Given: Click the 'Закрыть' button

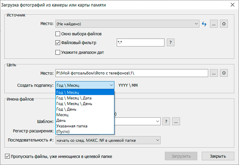Looking at the screenshot, I should pyautogui.click(x=217, y=156).
